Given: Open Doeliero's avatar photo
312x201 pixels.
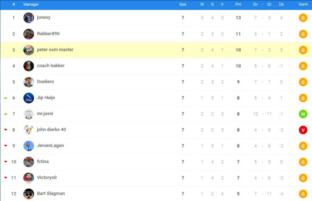Looking at the screenshot, I should pos(29,82).
